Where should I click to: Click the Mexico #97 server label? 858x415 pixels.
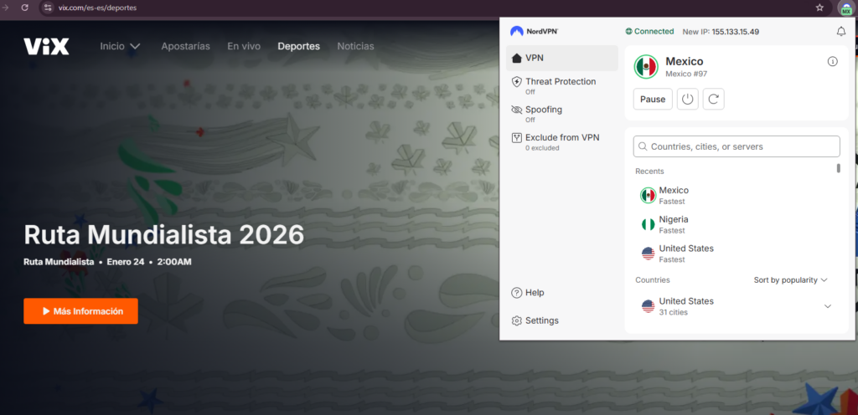686,74
